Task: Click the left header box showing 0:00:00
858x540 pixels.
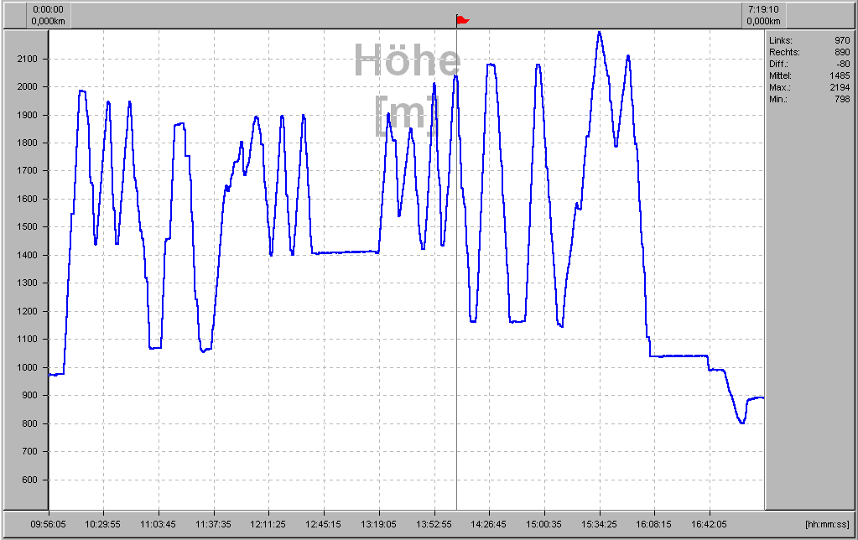Action: [x=49, y=15]
